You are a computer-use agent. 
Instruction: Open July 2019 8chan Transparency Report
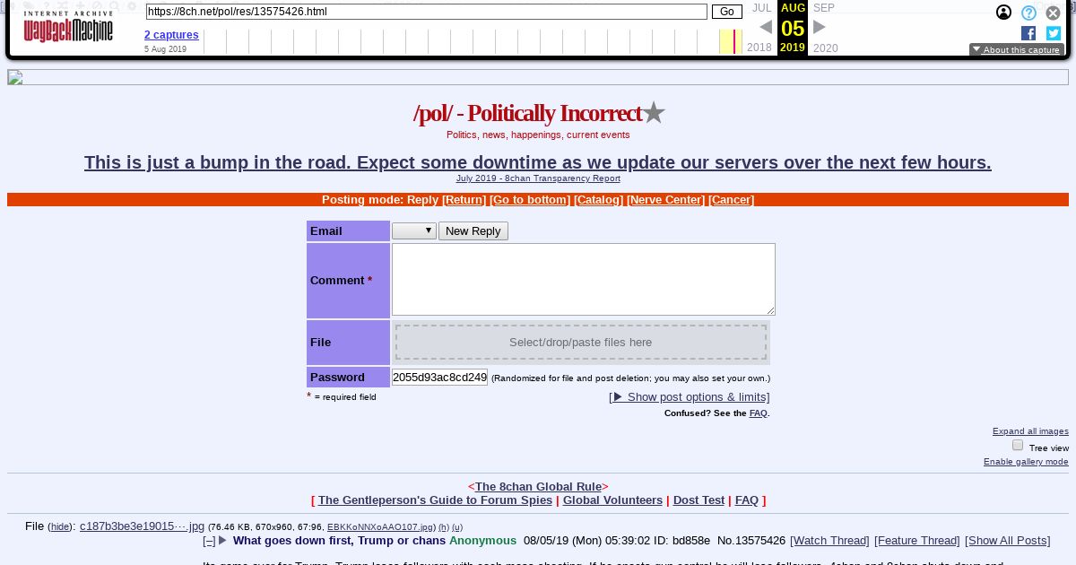click(538, 178)
